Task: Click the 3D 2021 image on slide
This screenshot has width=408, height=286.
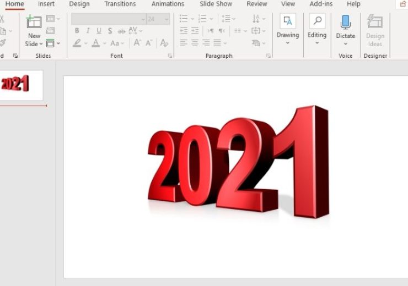Action: pos(238,162)
